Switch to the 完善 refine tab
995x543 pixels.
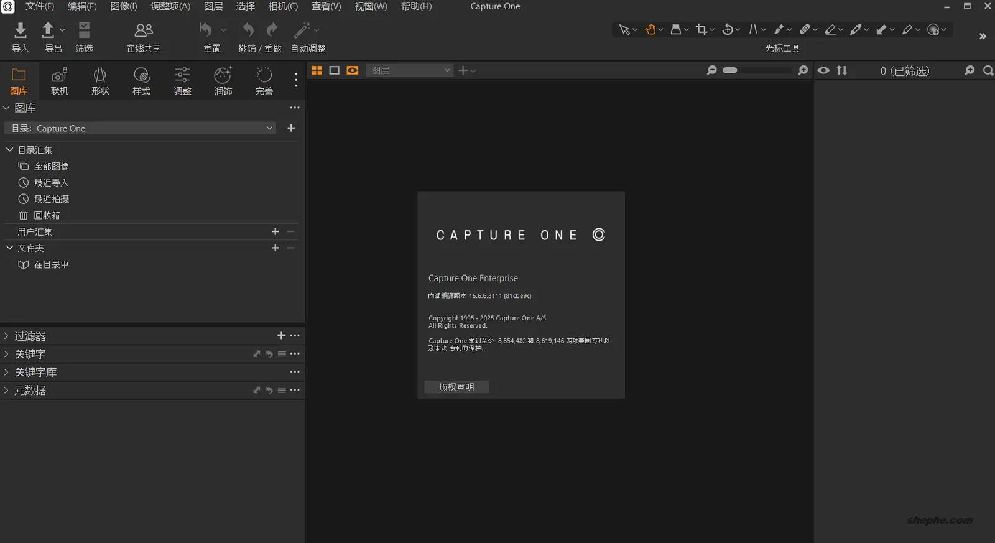pos(264,81)
